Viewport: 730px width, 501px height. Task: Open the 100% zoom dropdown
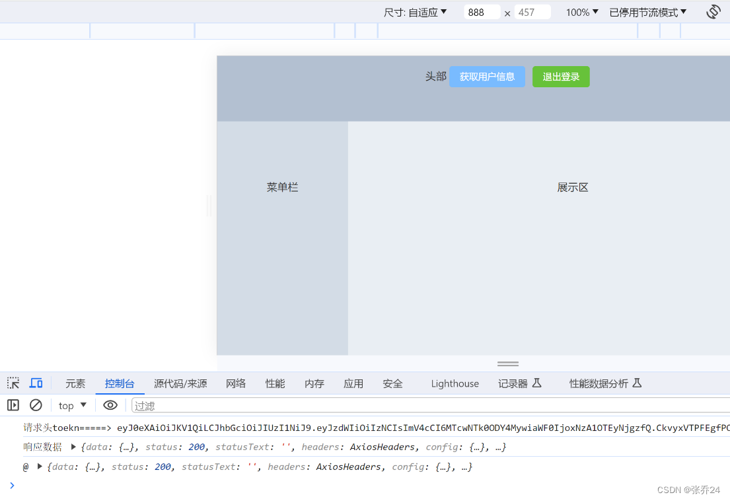coord(581,11)
